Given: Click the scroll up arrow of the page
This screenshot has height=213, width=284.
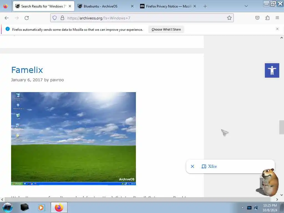Looking at the screenshot, I should (x=282, y=38).
